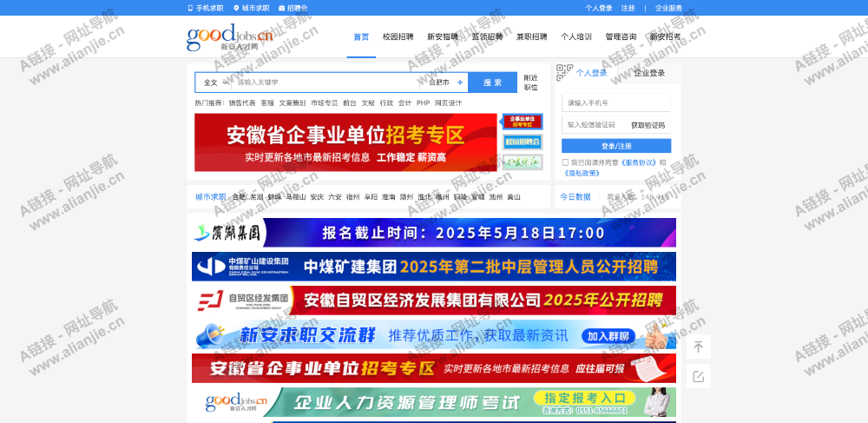Focus the 输入短信验证码 code field
Viewport: 868px width, 423px height.
coord(594,126)
